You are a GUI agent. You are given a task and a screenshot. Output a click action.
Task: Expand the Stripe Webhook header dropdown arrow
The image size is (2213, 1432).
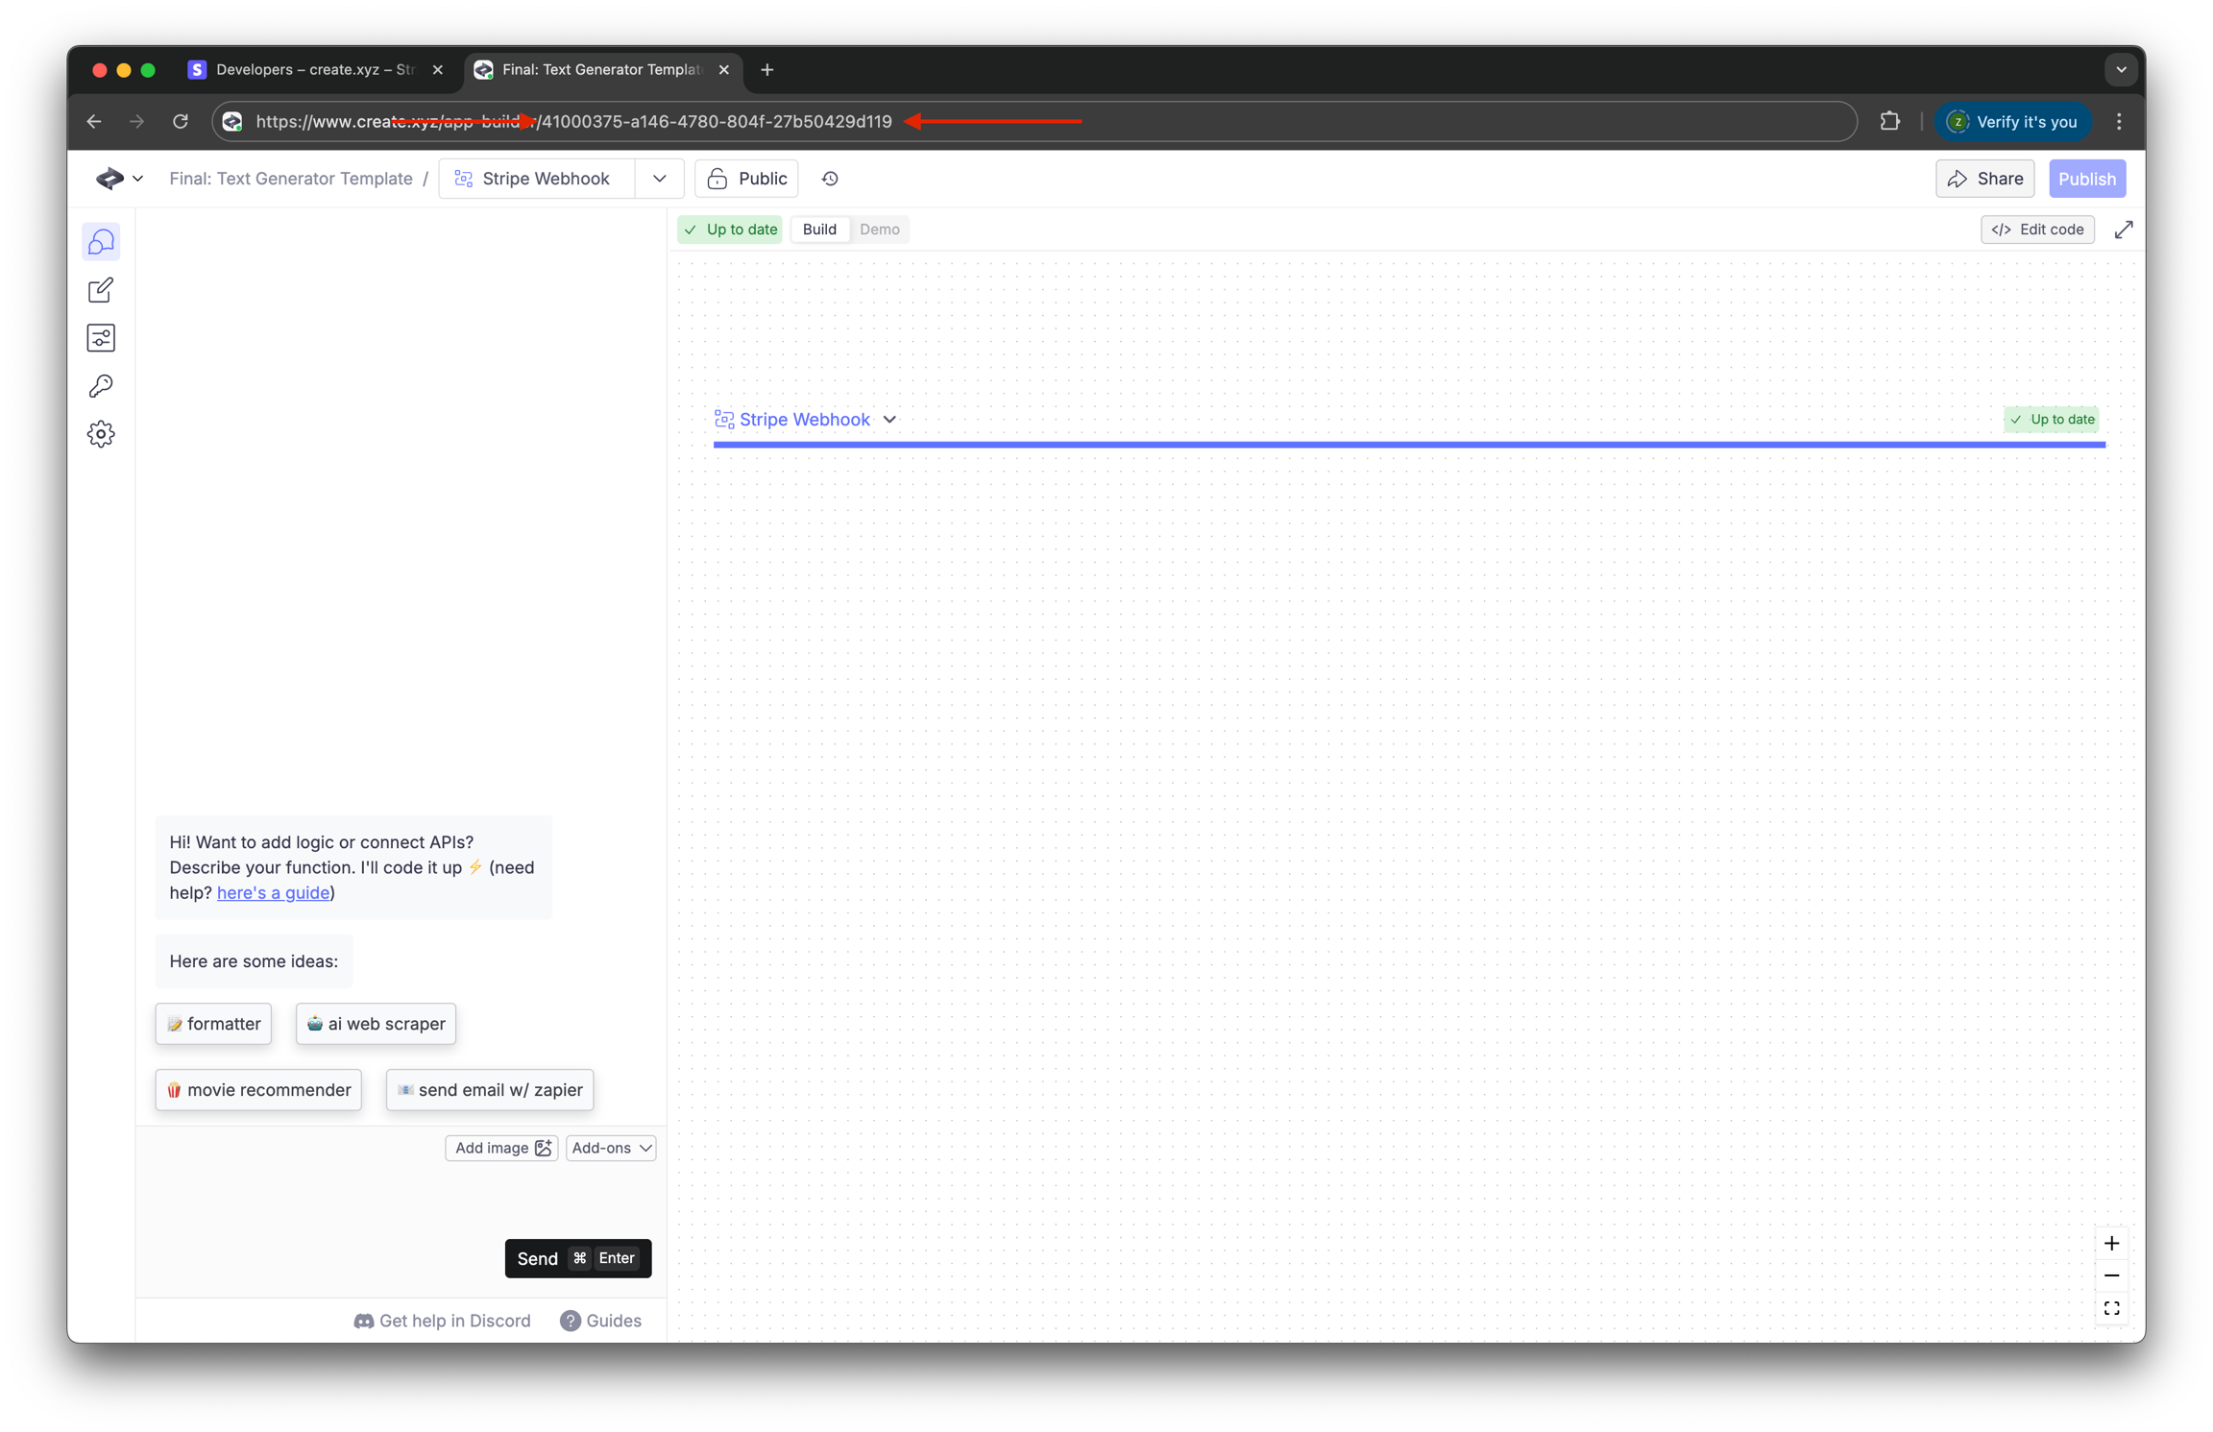point(660,179)
